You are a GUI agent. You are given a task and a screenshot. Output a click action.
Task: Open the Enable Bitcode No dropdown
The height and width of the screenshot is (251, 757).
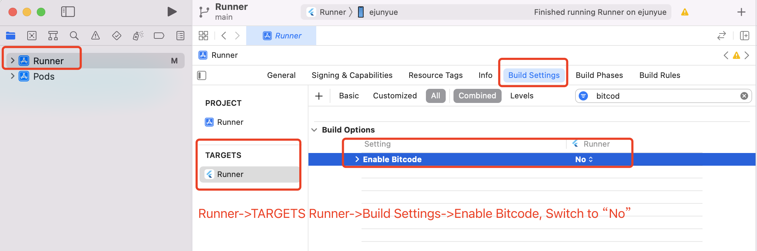tap(584, 159)
